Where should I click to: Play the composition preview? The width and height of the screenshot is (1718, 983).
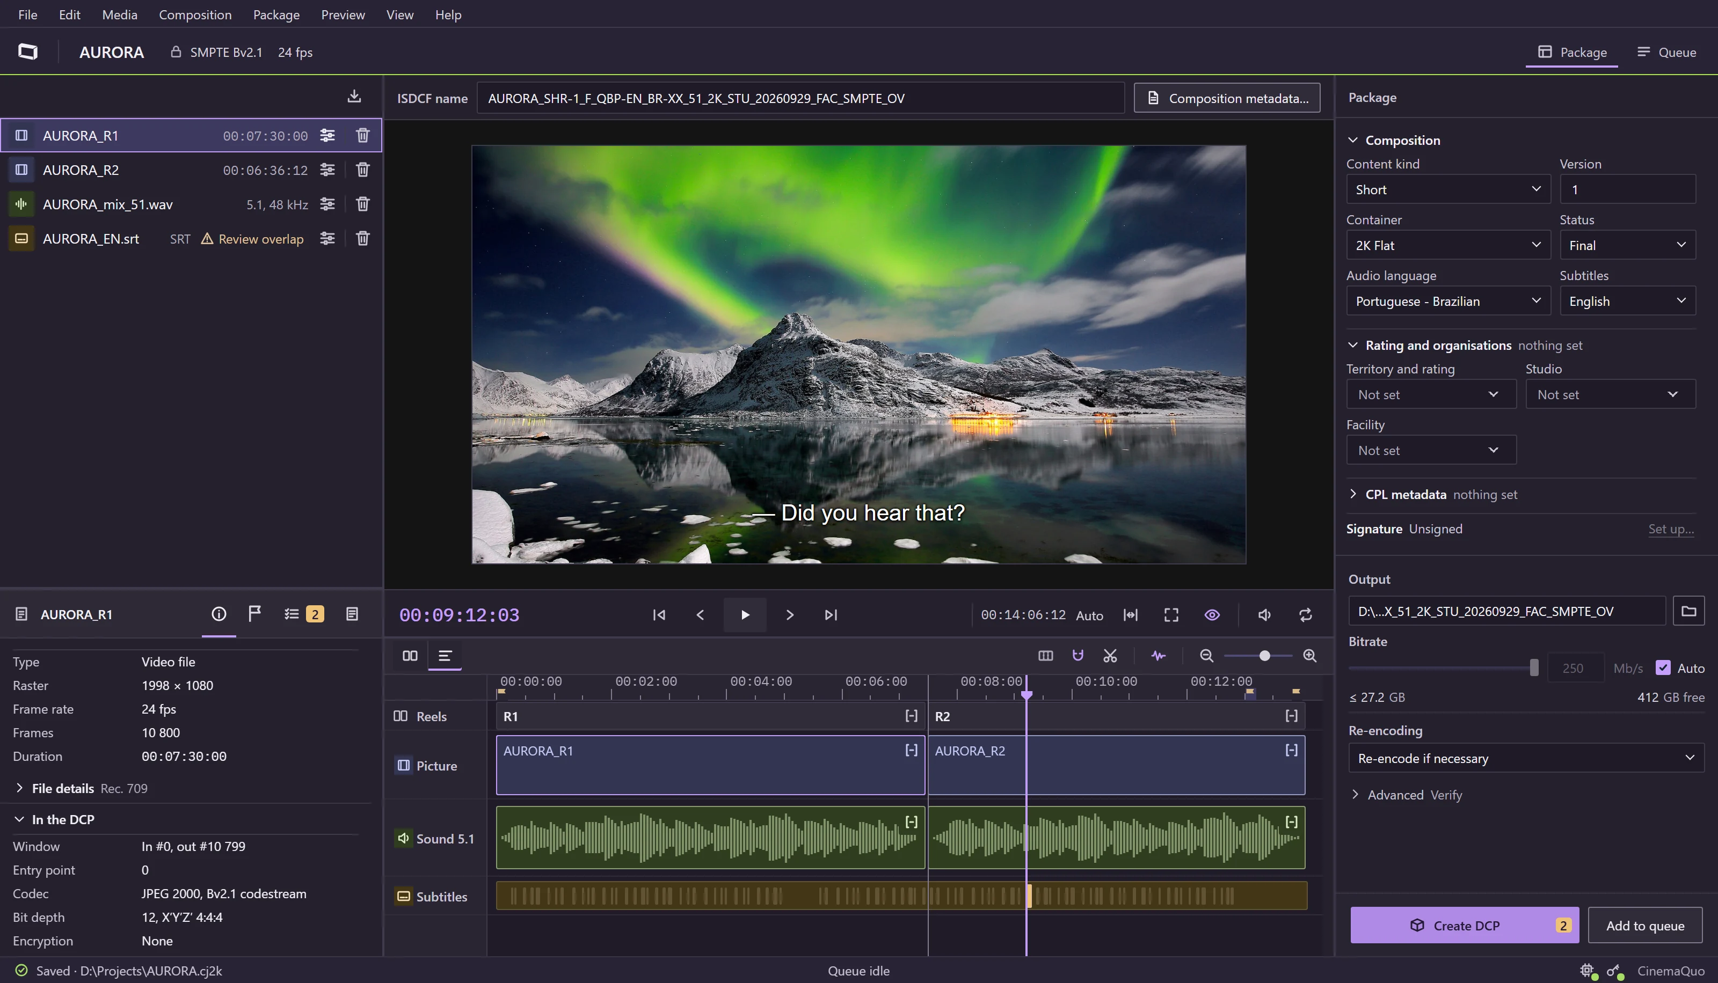tap(745, 615)
